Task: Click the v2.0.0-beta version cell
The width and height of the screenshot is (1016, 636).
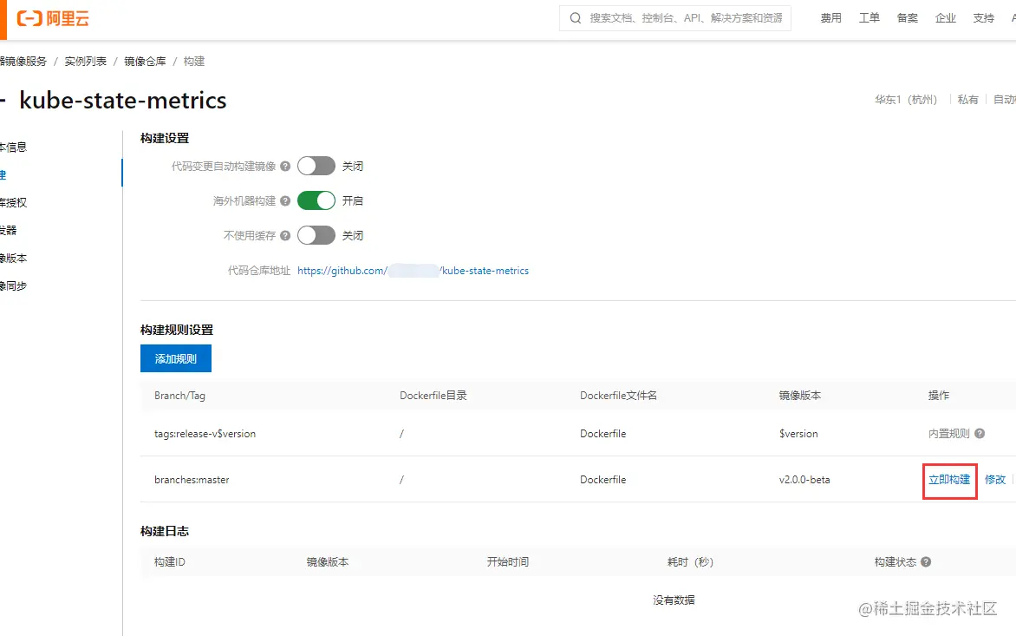Action: [804, 480]
